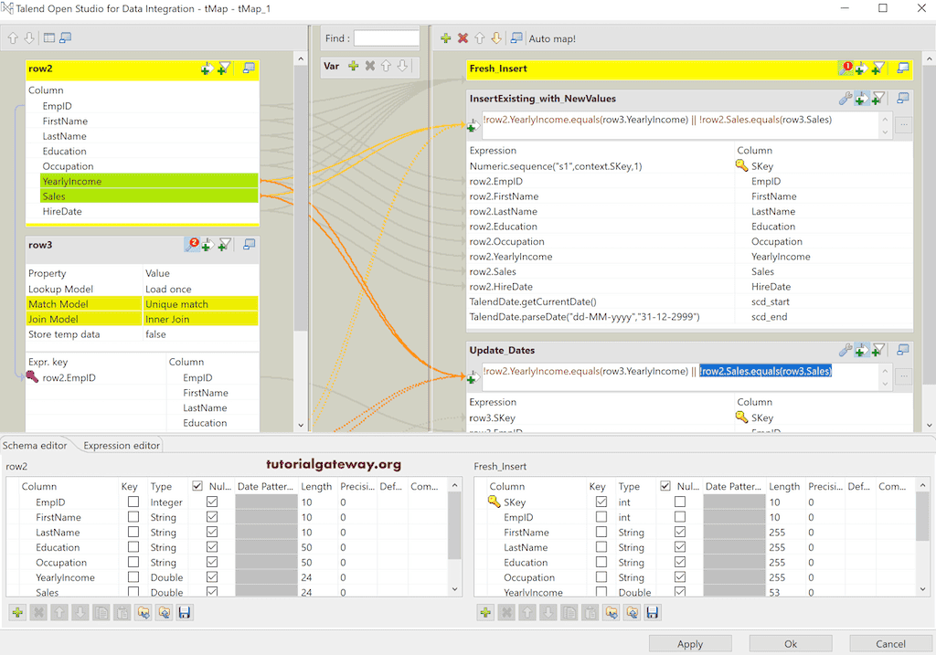This screenshot has height=655, width=936.
Task: Click the search magnifier icon on Fresh_Insert header
Action: tap(844, 68)
